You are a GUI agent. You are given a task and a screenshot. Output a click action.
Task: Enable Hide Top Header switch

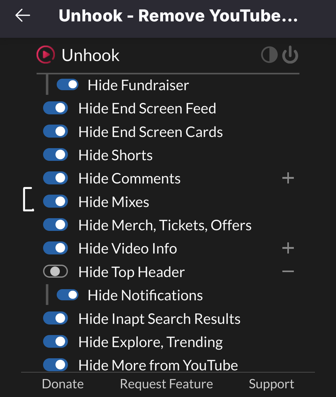pyautogui.click(x=55, y=271)
